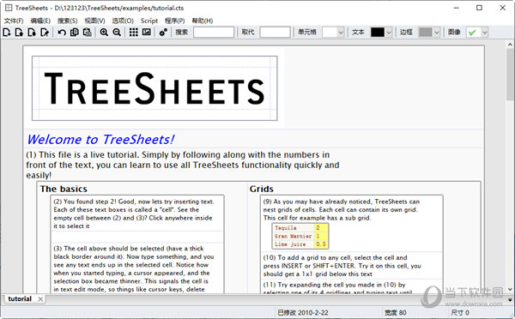Open the Script menu
The width and height of the screenshot is (515, 319).
tap(149, 21)
